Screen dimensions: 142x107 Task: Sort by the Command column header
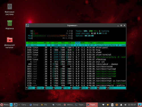coord(100,43)
